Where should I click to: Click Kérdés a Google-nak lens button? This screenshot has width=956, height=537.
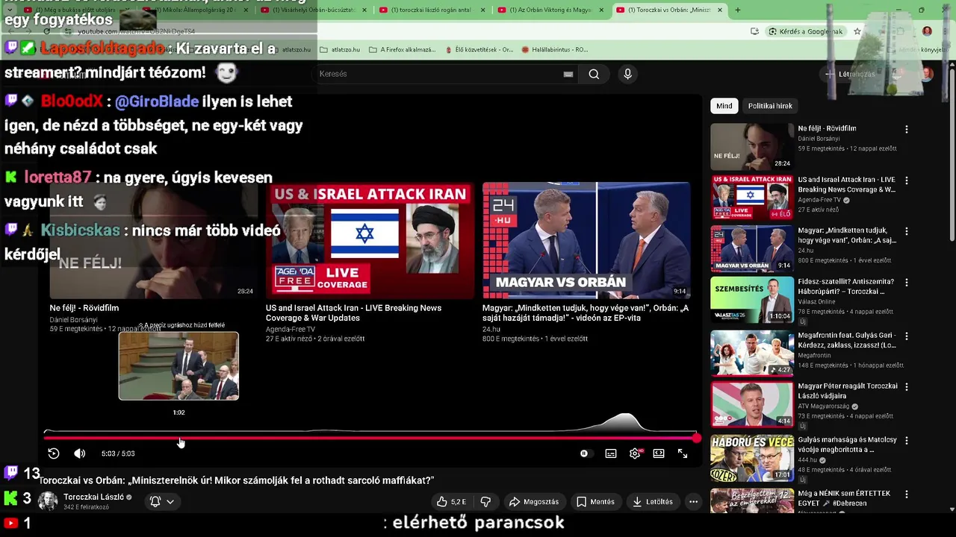point(806,31)
